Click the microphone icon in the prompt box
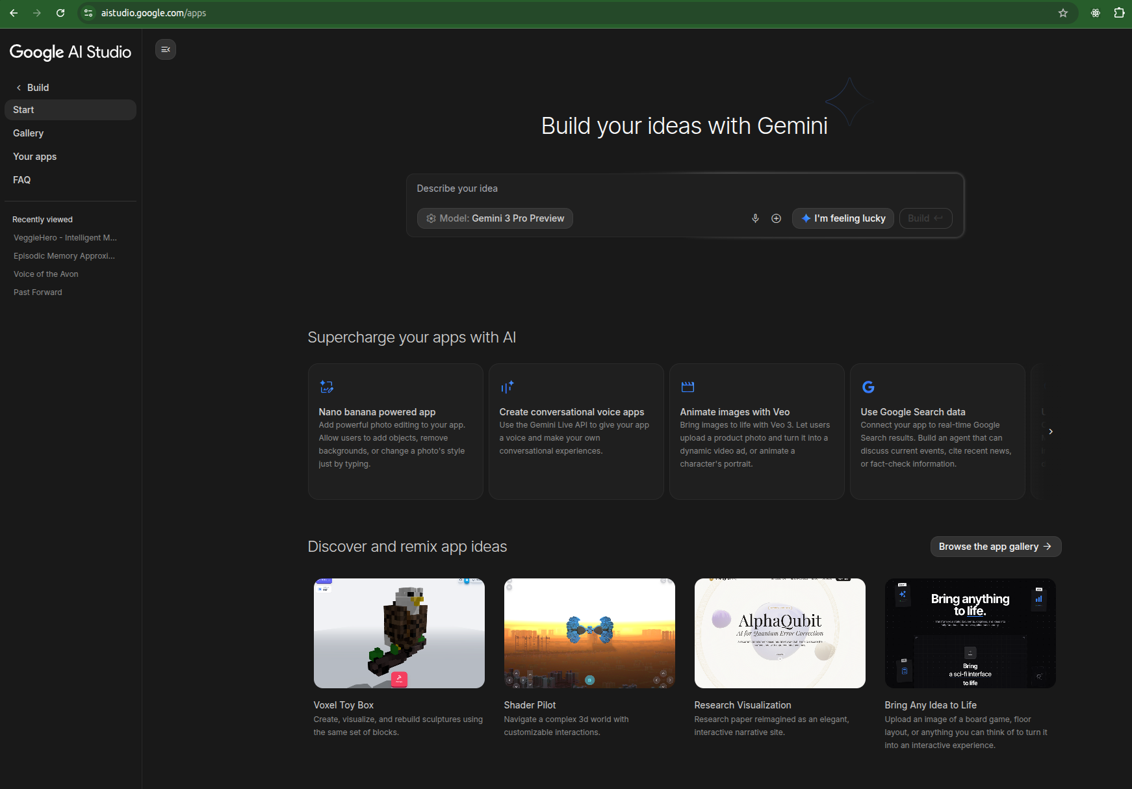Image resolution: width=1132 pixels, height=789 pixels. [x=755, y=218]
